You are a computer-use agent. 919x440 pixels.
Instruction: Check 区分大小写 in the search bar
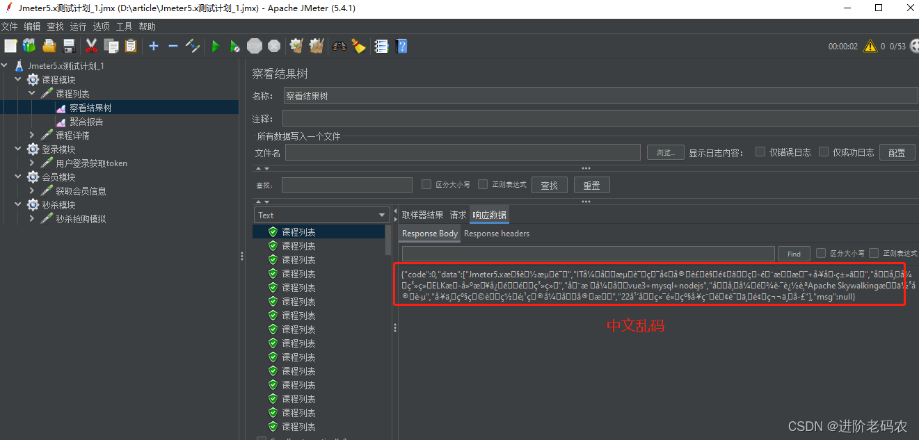426,184
